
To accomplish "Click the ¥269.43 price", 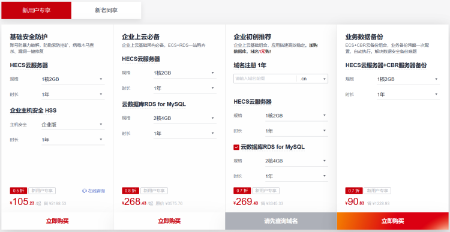I will [x=245, y=202].
